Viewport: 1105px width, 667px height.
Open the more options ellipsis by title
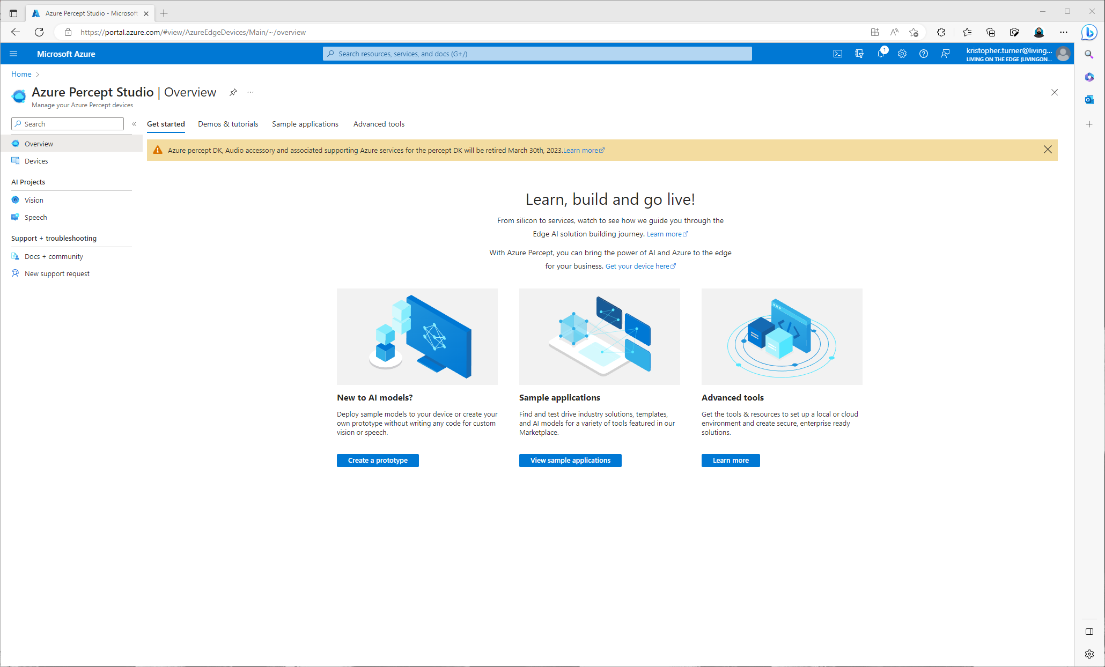coord(251,92)
